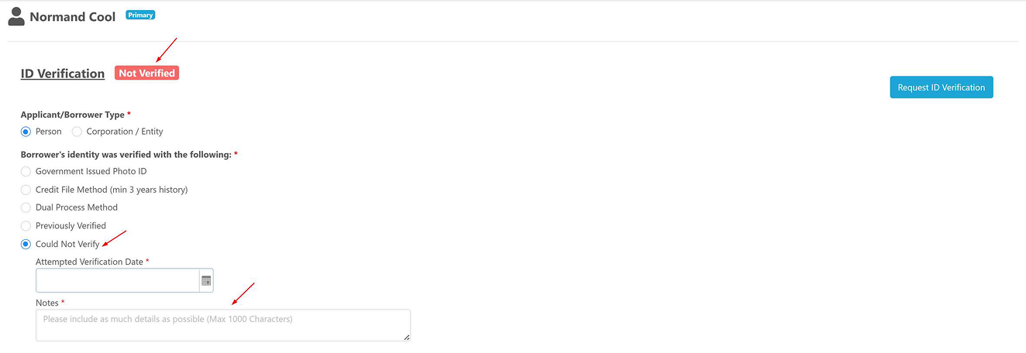
Task: Click the Normand Cool borrower name
Action: (73, 16)
